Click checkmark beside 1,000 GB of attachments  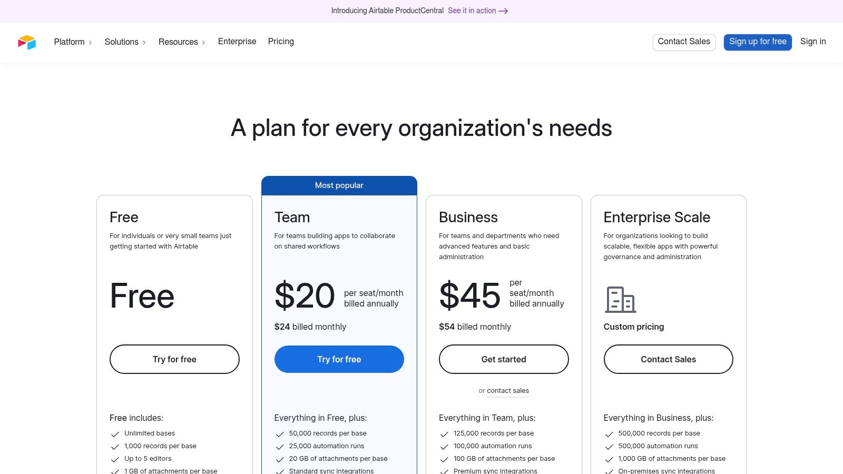609,459
